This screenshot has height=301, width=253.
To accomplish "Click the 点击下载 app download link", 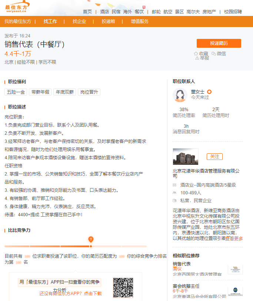I will click(93, 294).
